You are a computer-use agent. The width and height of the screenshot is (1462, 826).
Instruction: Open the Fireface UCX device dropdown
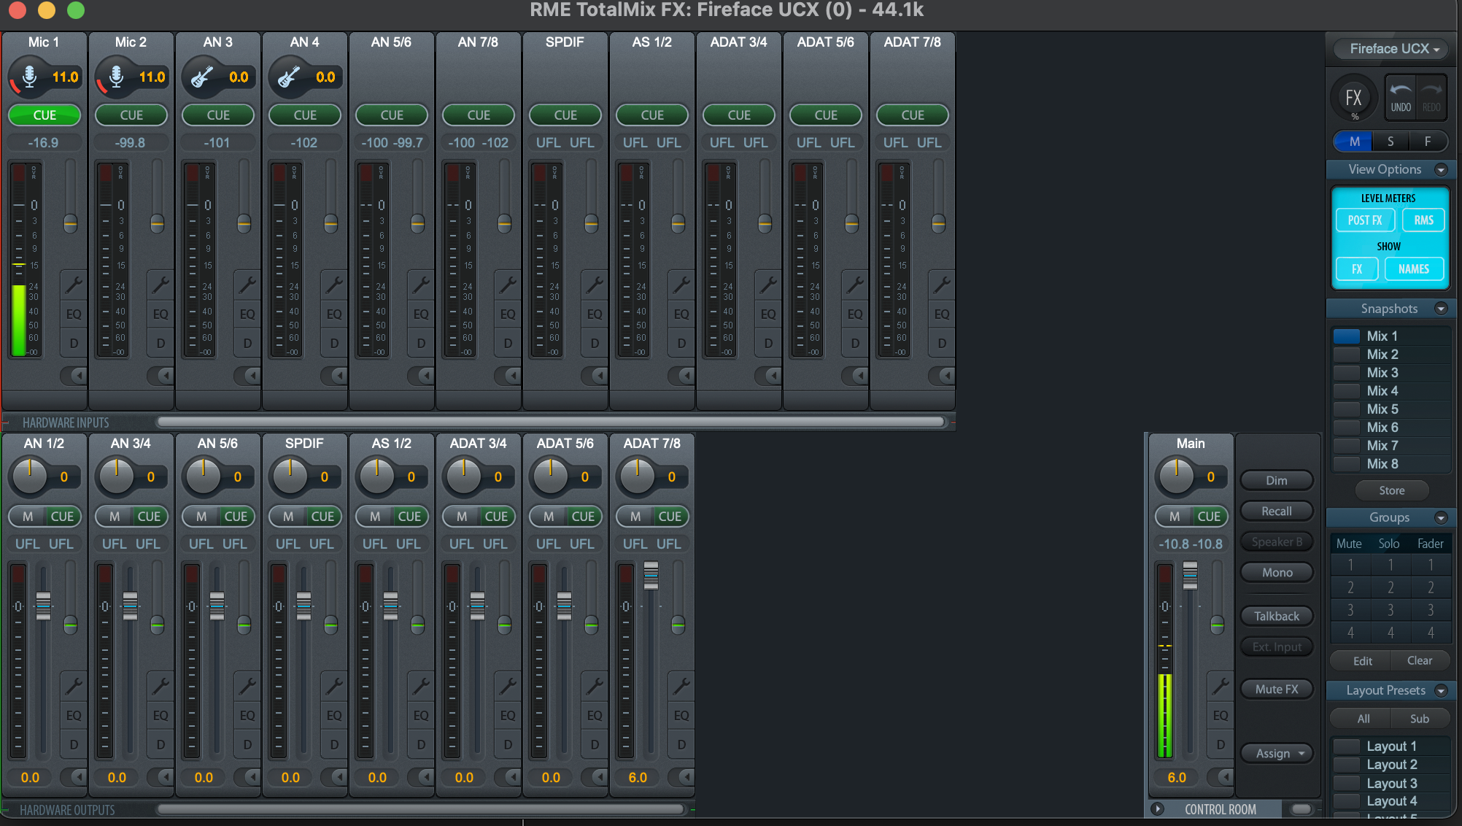coord(1393,49)
